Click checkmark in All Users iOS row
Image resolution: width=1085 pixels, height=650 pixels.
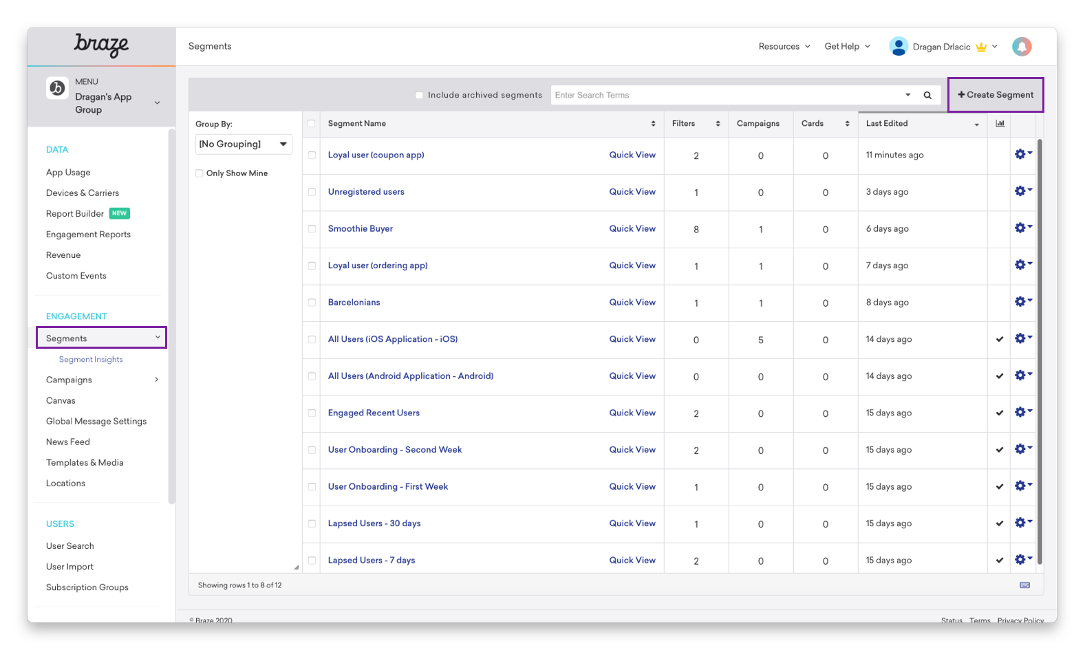coord(1000,339)
